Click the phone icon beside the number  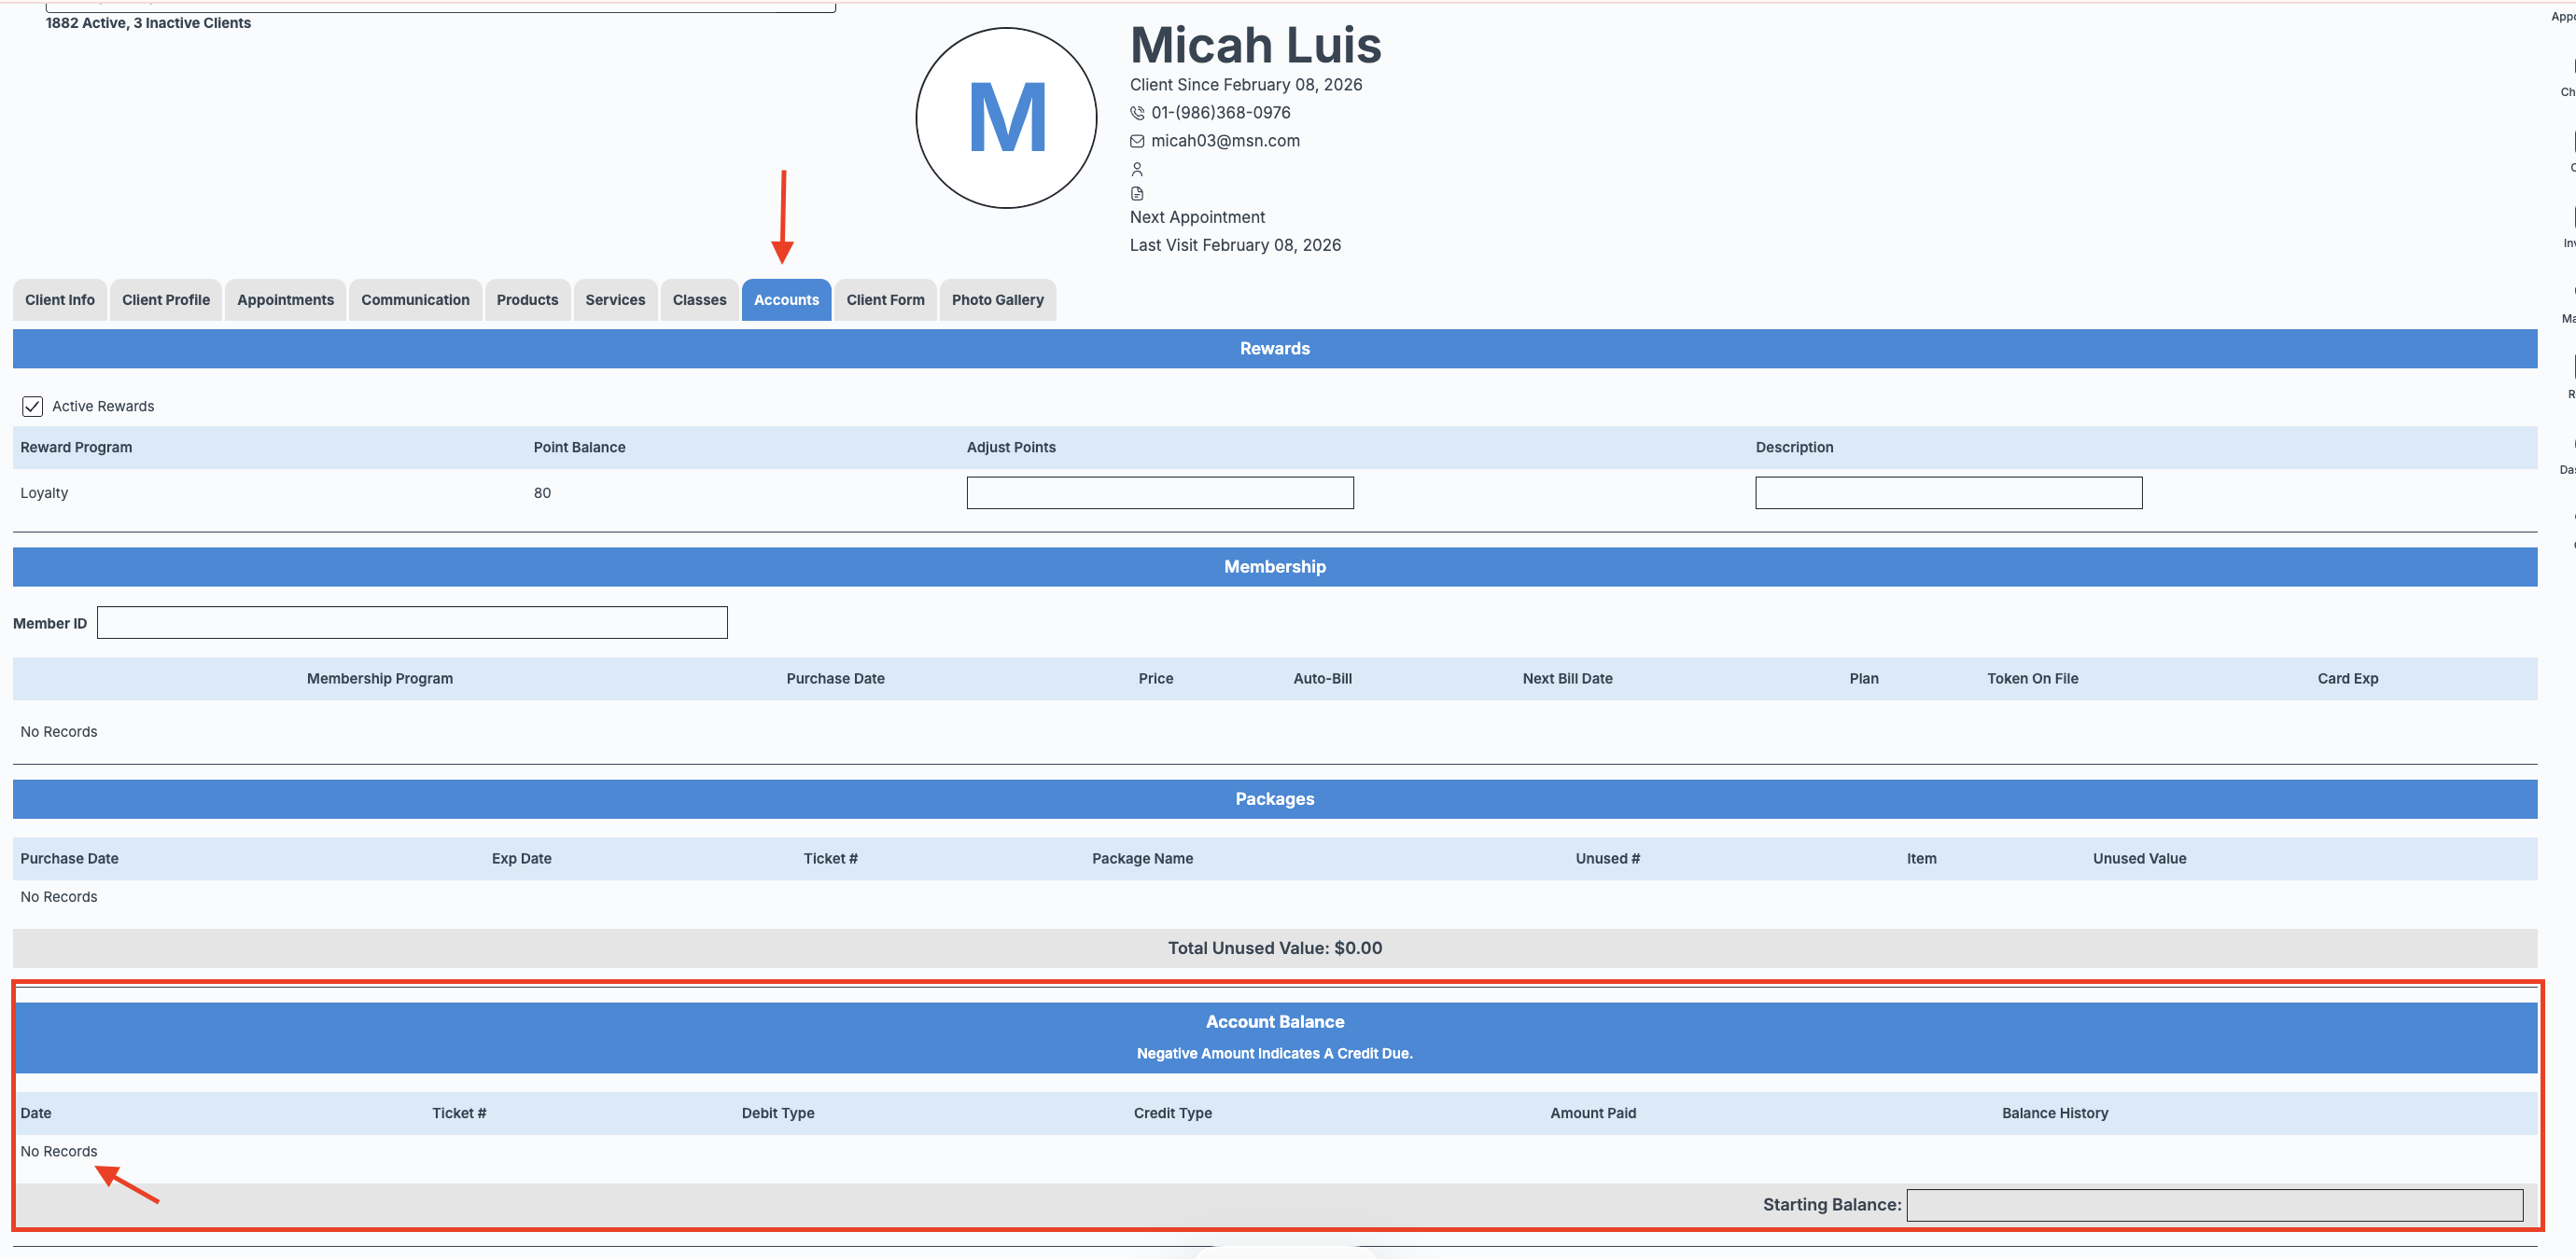point(1137,113)
